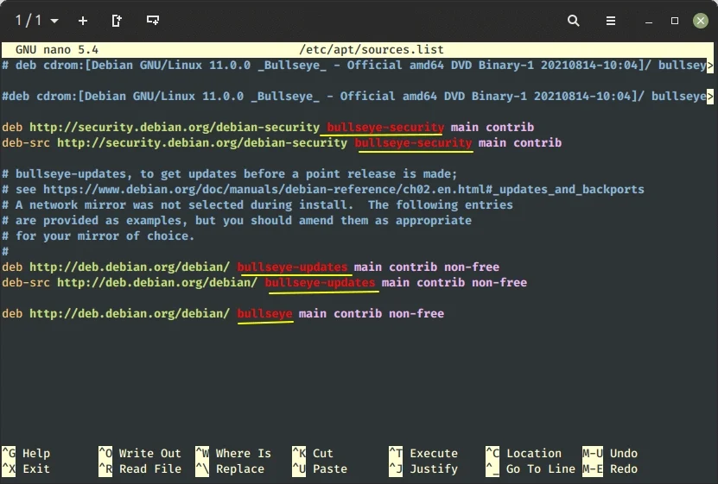This screenshot has height=484, width=718.
Task: Place cursor on bullseye-updates in deb-src line
Action: pyautogui.click(x=320, y=282)
